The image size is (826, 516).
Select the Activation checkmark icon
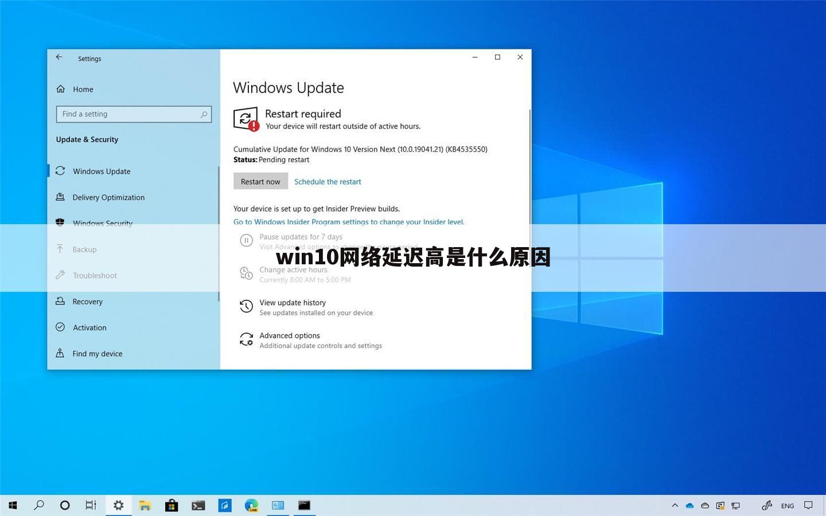[60, 327]
